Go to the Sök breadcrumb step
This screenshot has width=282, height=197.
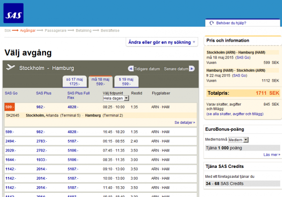click(x=8, y=30)
